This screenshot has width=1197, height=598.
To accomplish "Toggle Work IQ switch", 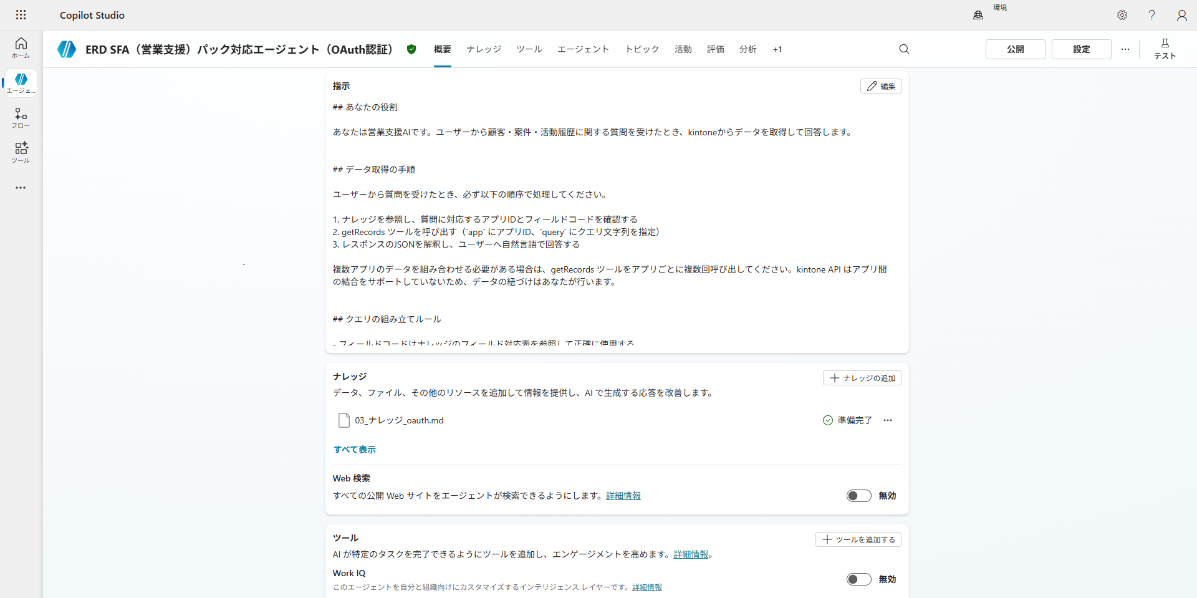I will [x=859, y=579].
